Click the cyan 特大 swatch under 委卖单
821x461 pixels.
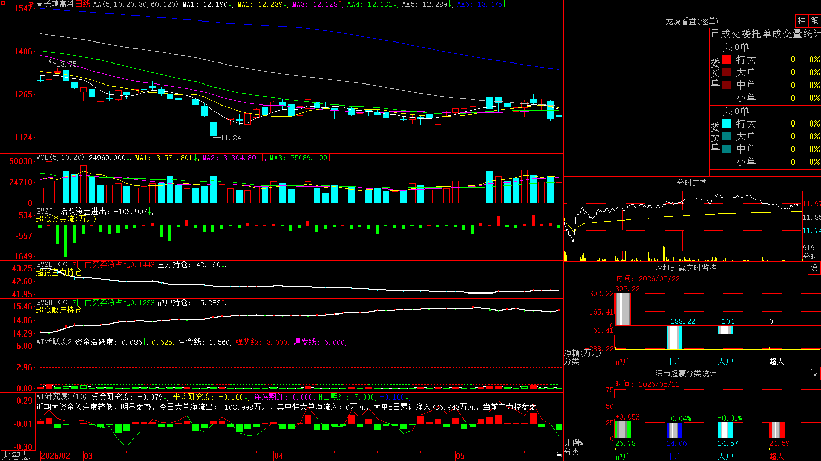727,123
